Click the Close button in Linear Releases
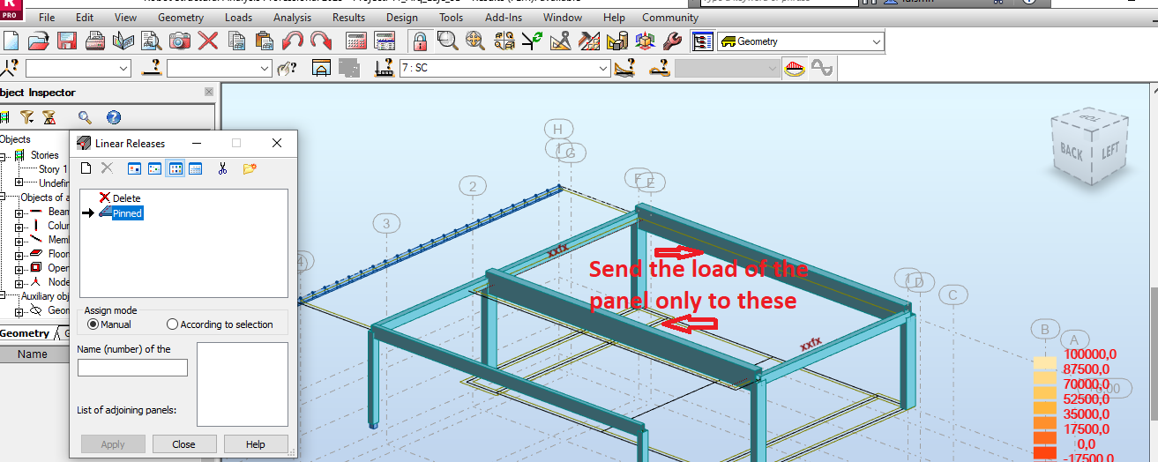The height and width of the screenshot is (462, 1158). [x=184, y=444]
